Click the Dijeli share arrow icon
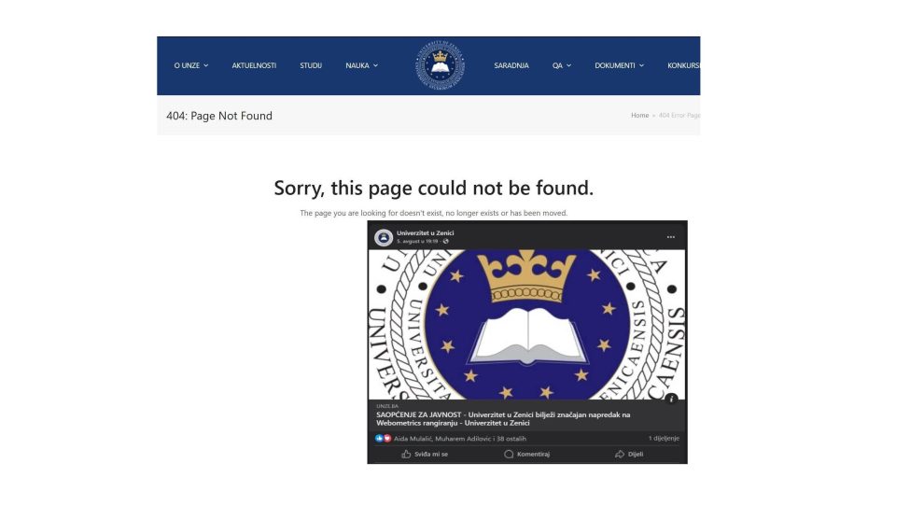Image resolution: width=924 pixels, height=519 pixels. (x=620, y=455)
